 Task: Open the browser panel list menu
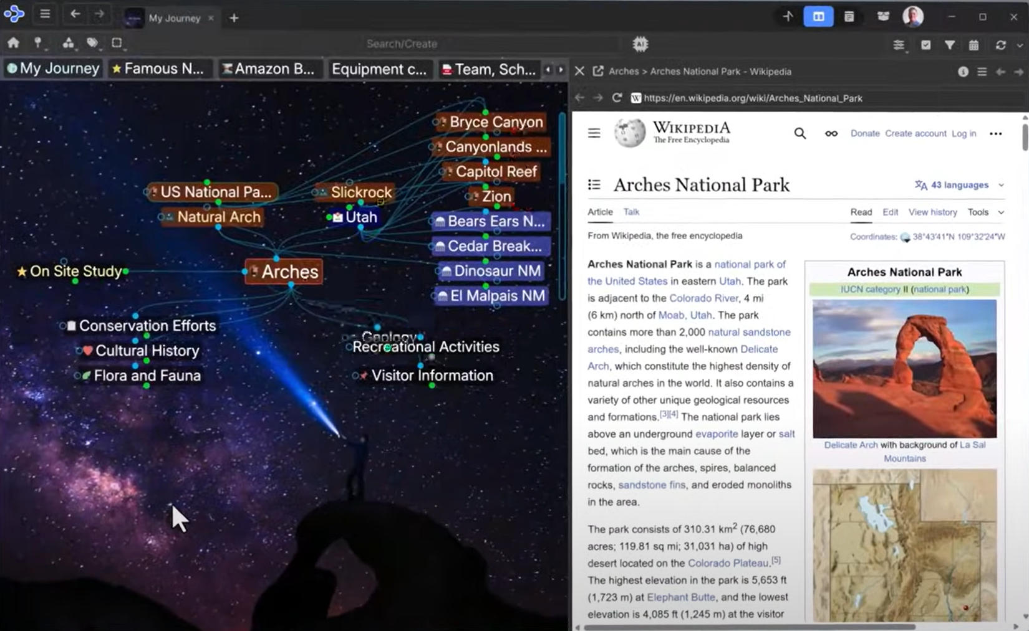click(x=982, y=72)
